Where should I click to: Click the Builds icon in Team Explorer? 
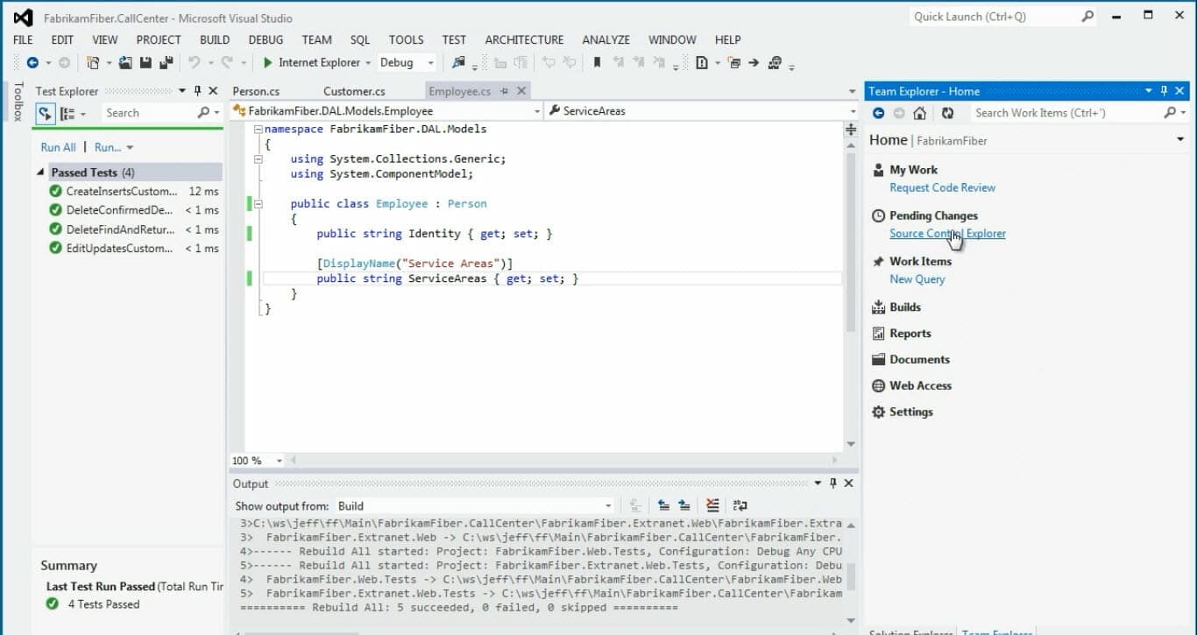coord(879,307)
